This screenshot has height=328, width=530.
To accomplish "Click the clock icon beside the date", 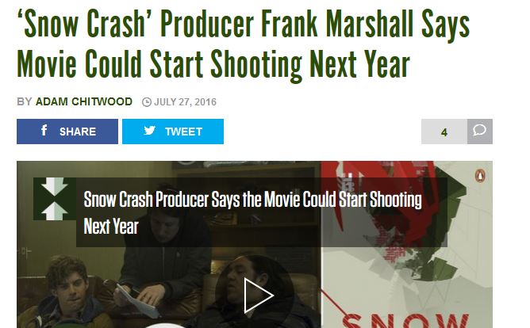I will pyautogui.click(x=146, y=102).
